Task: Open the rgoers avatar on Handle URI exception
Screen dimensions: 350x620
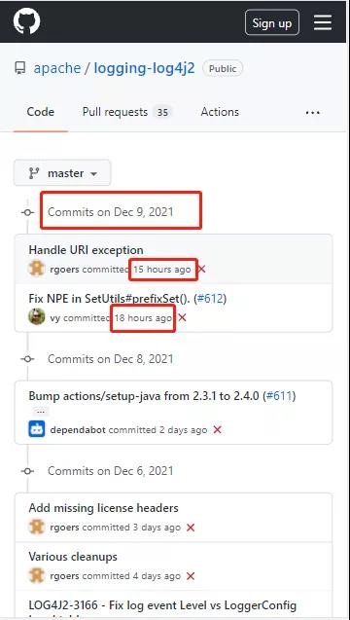Action: click(37, 269)
